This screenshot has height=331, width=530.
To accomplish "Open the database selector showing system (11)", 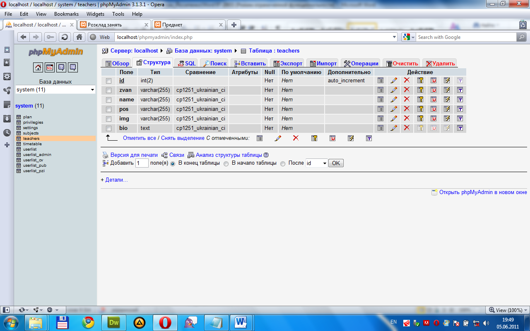I will coord(55,90).
